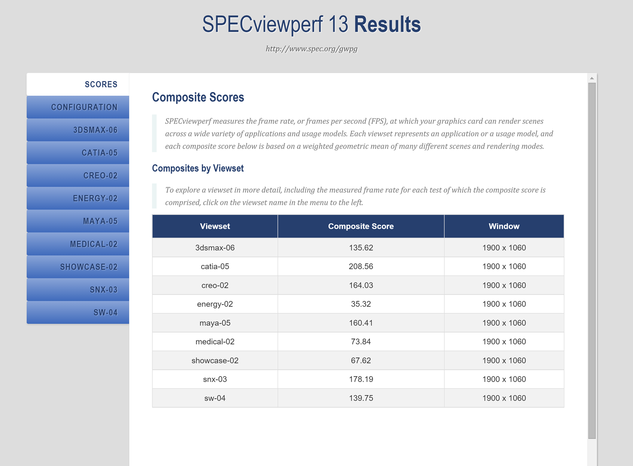Click the spec.org/gwpg URL text

(311, 49)
